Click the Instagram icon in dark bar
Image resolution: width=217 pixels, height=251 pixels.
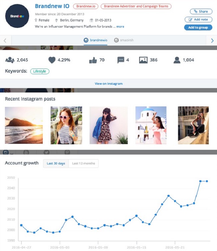pos(6,152)
